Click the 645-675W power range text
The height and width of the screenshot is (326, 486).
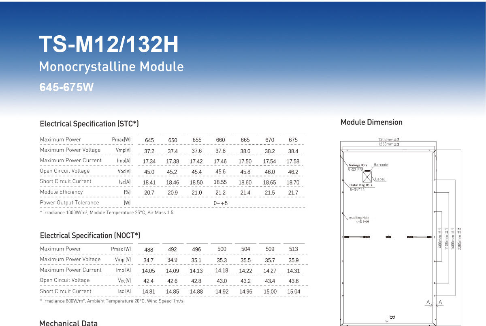[x=66, y=87]
